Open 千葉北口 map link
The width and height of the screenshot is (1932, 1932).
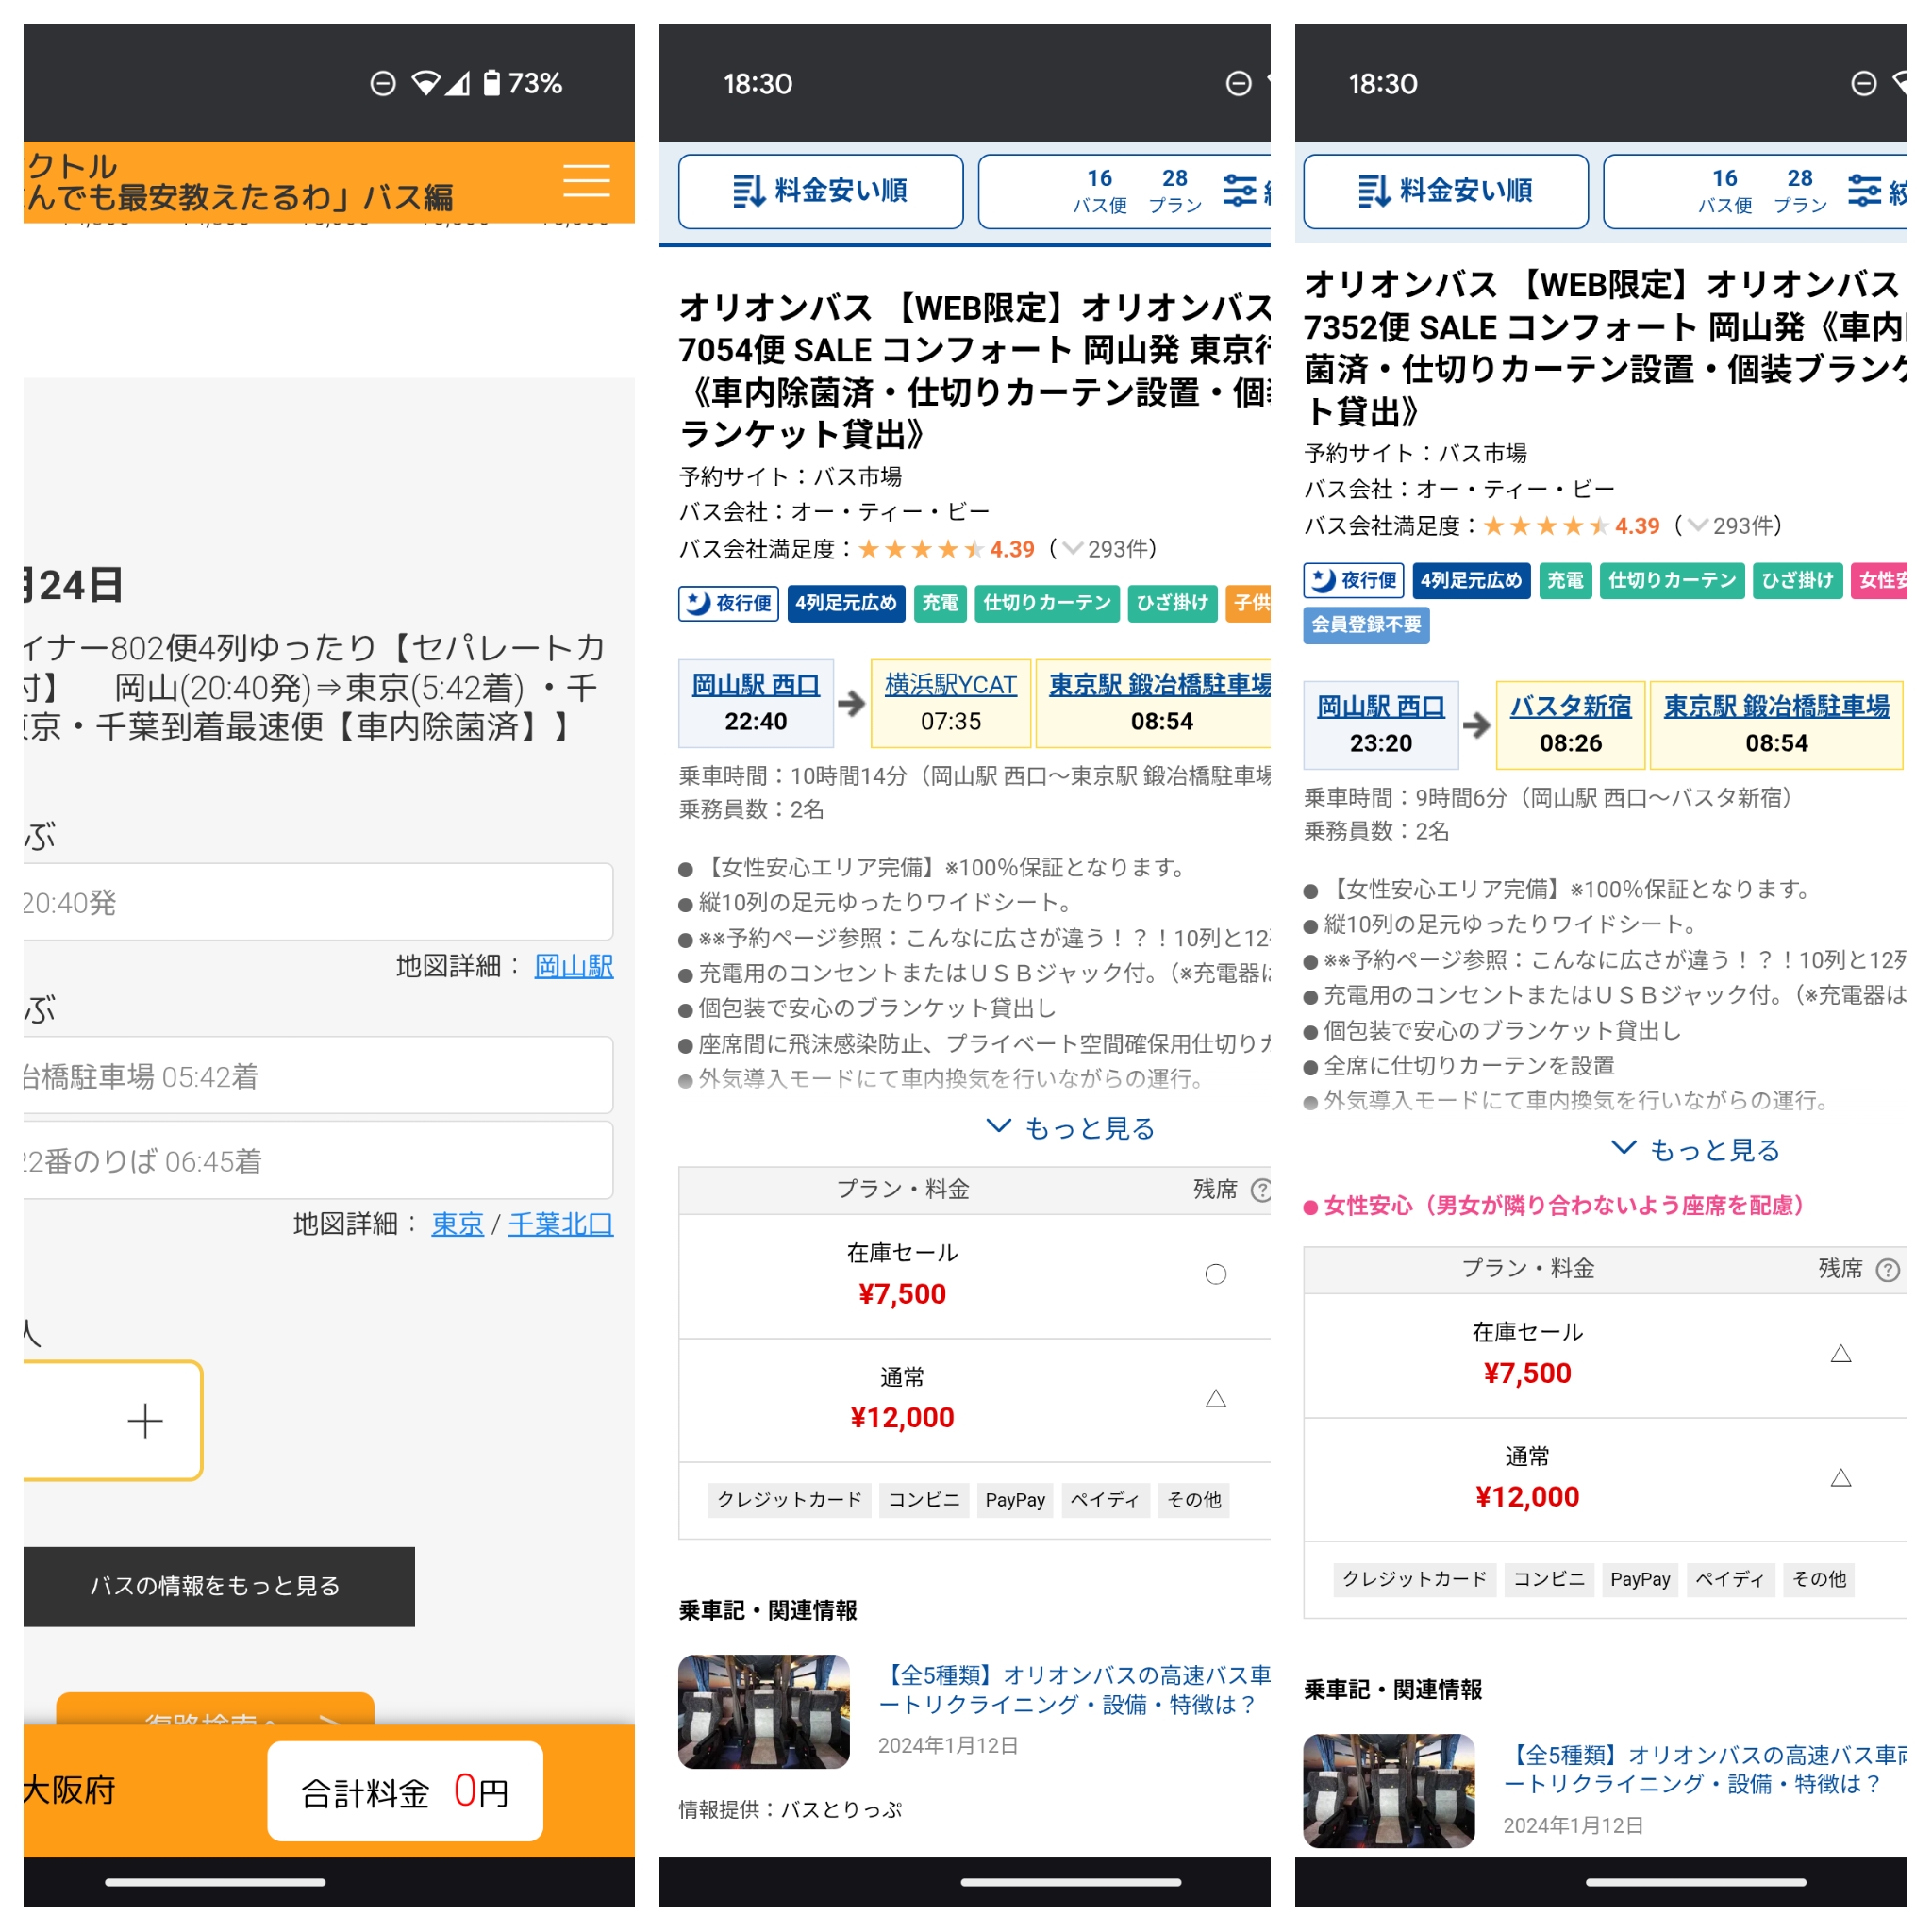tap(561, 1224)
